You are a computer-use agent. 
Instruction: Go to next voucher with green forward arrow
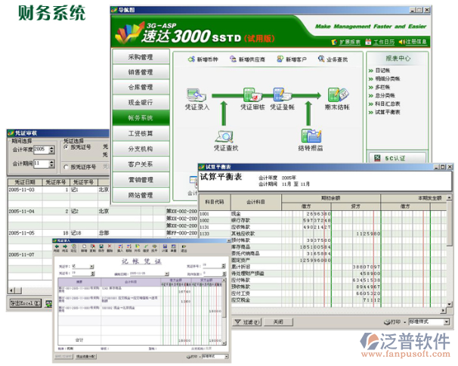point(65,248)
